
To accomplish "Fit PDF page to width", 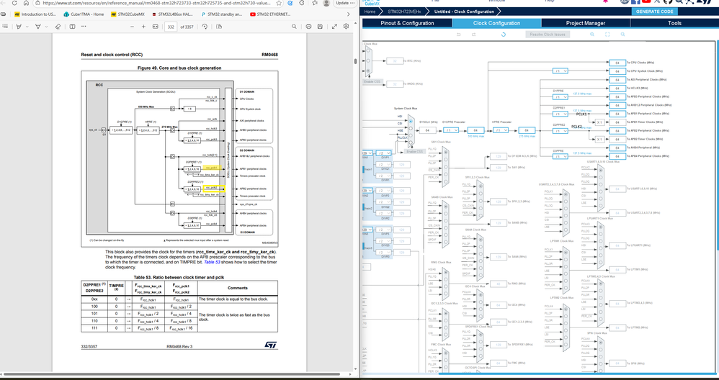I will 156,27.
